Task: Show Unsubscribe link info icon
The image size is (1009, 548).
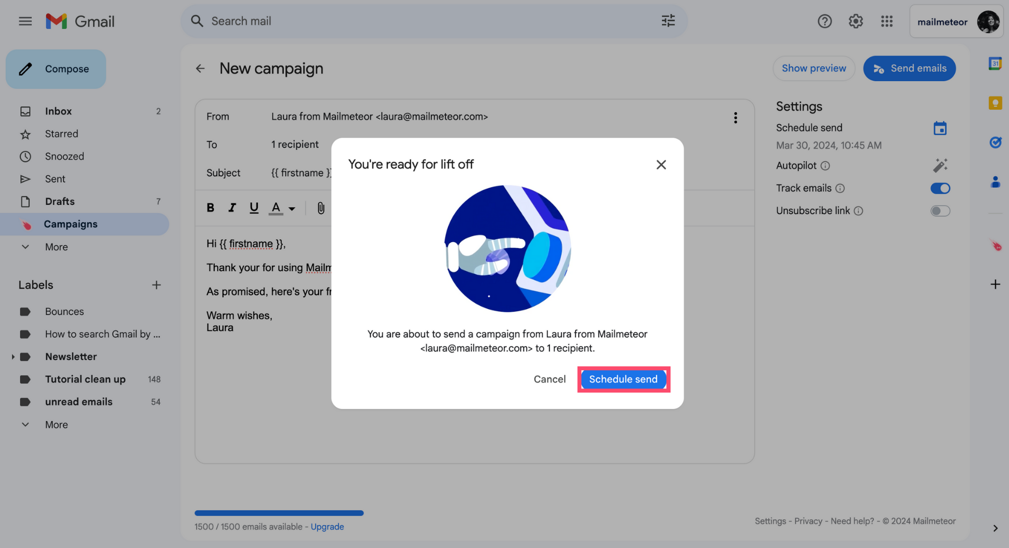Action: (x=858, y=211)
